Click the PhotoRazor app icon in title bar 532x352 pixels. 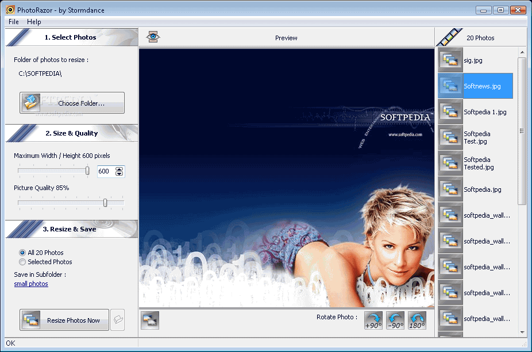pyautogui.click(x=10, y=10)
